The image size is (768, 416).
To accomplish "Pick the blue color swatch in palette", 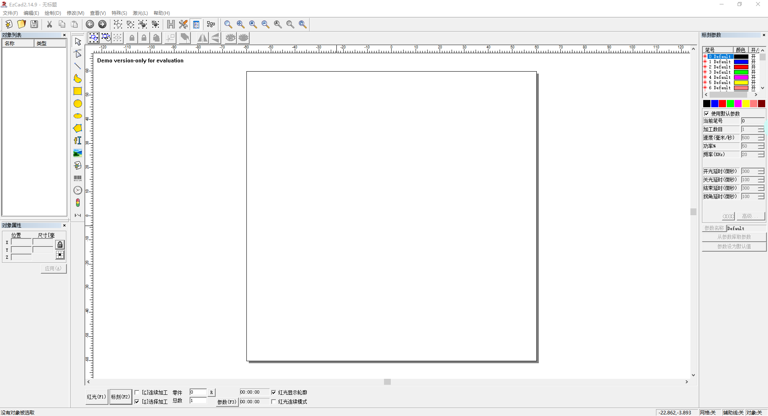I will point(715,104).
